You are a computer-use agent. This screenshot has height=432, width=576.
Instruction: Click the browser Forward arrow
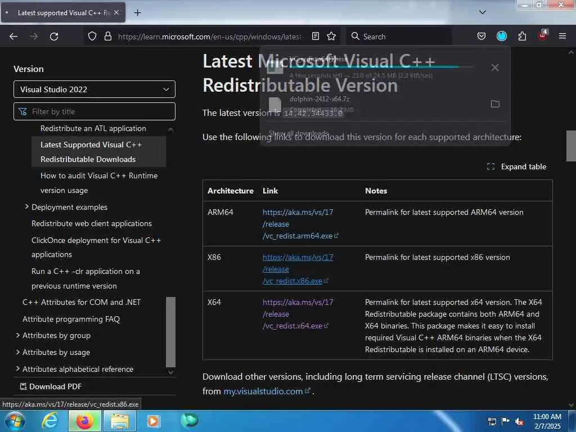[34, 37]
